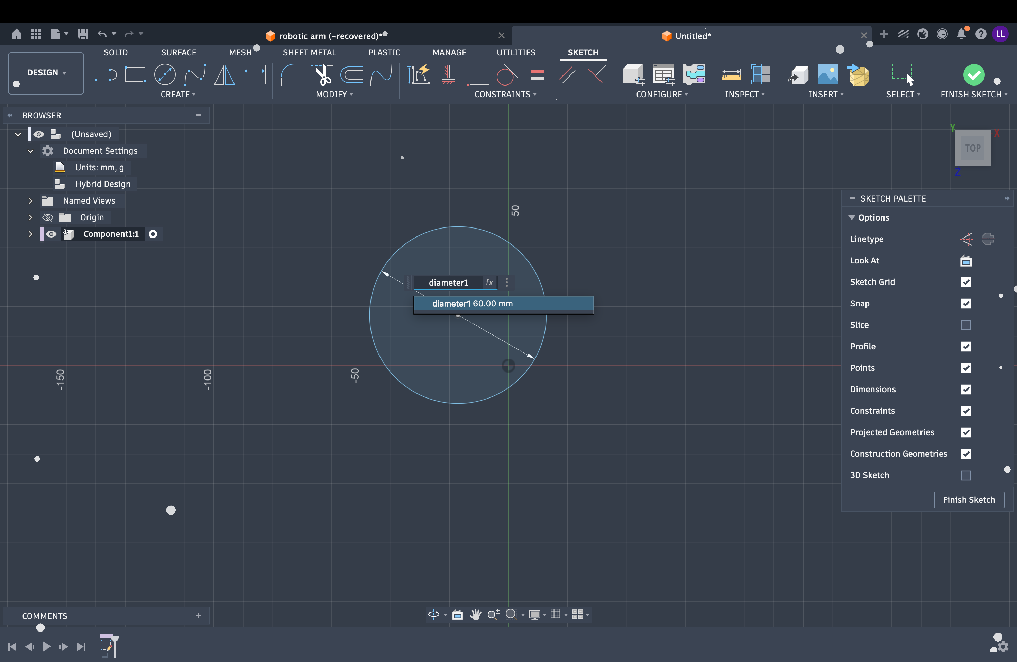Select Units: mm, g in browser
The height and width of the screenshot is (662, 1017).
[x=100, y=167]
